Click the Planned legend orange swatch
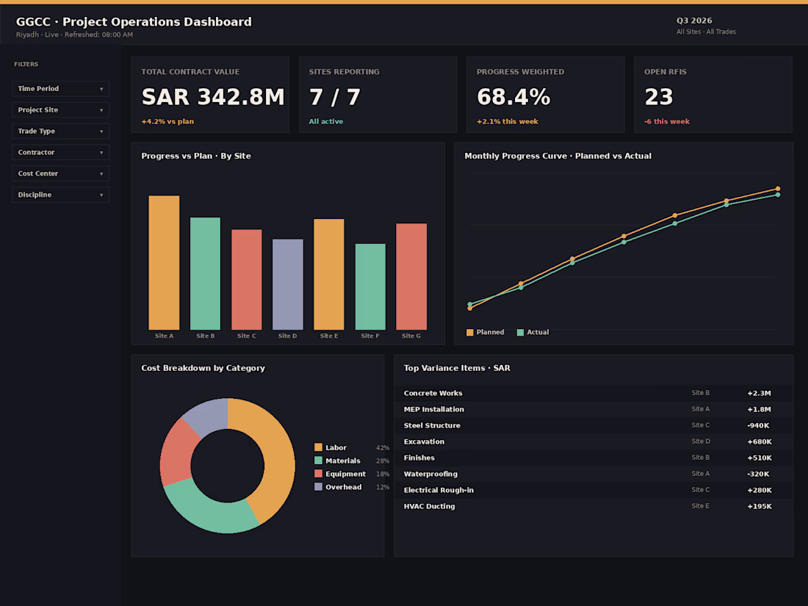This screenshot has height=606, width=808. 469,332
